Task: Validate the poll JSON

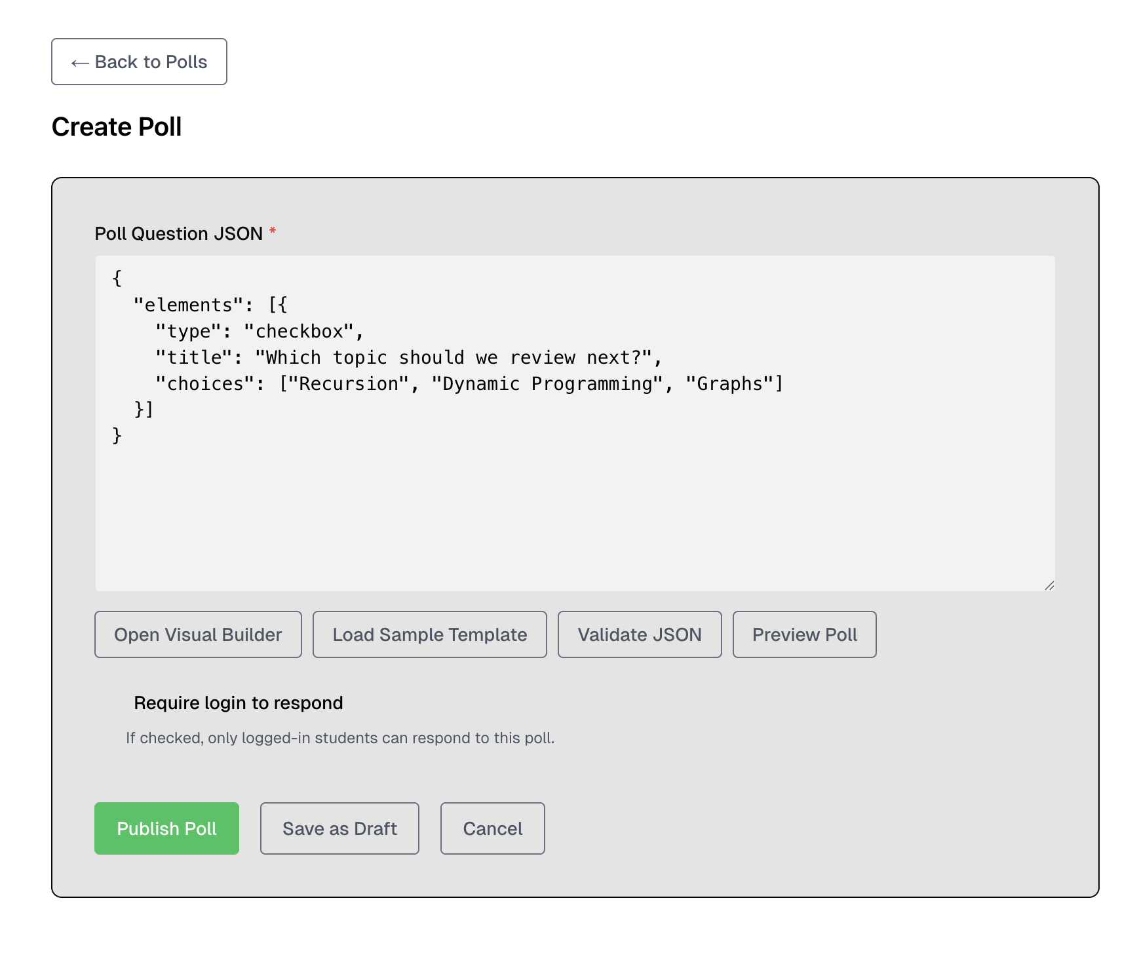Action: pyautogui.click(x=640, y=634)
